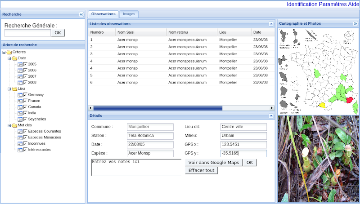The width and height of the screenshot is (360, 204).
Task: Collapse the Liste des observations panel
Action: [271, 24]
